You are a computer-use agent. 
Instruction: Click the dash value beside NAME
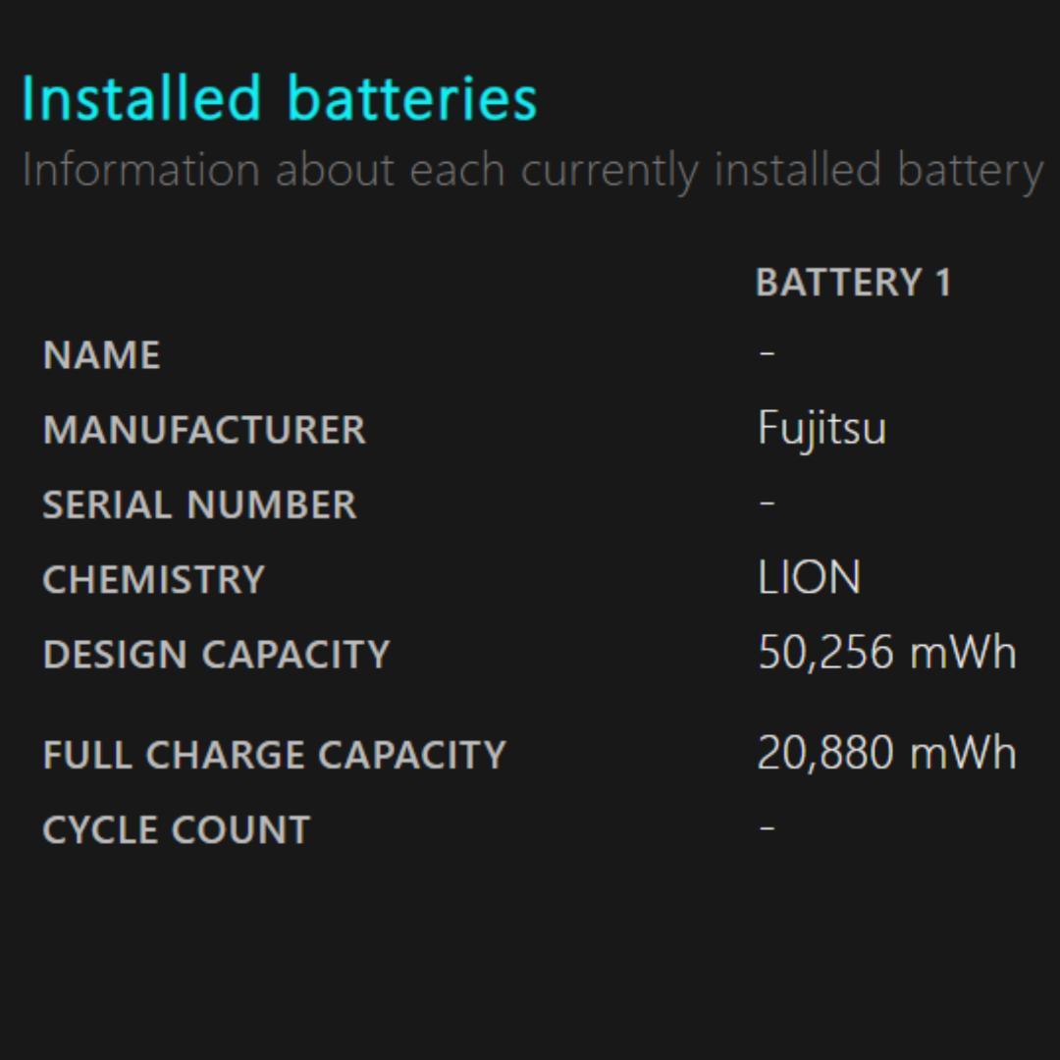[x=768, y=352]
